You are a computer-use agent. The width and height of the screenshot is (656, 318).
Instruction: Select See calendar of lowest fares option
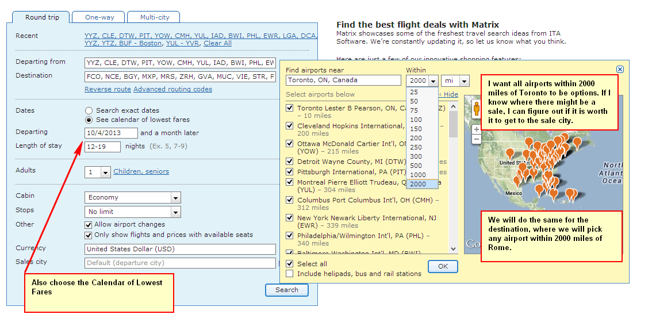[x=89, y=120]
